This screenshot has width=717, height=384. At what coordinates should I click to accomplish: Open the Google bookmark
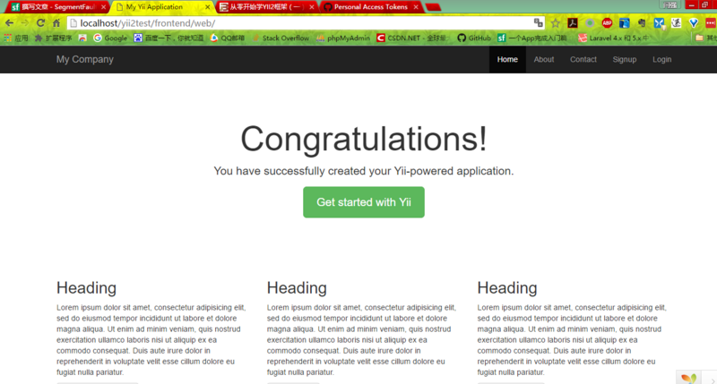pos(110,38)
